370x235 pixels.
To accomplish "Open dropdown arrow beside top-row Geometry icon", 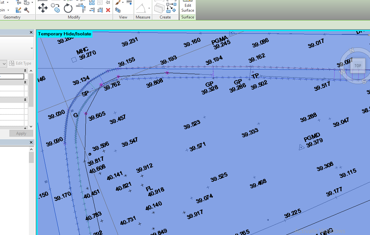I will [32, 2].
